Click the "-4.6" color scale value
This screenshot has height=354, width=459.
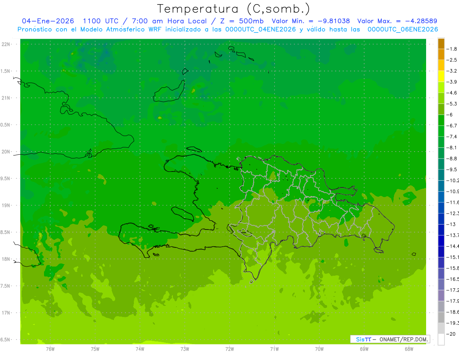452,93
